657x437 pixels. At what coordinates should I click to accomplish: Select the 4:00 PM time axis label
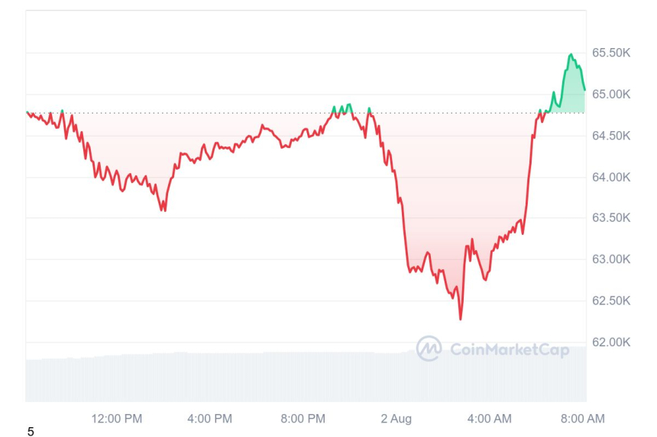pos(209,419)
